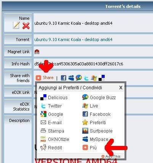Click the info hash value text

79,64
